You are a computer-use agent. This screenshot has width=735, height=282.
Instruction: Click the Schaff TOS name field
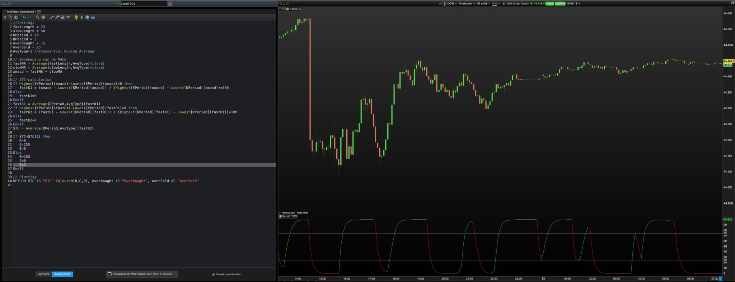click(143, 4)
